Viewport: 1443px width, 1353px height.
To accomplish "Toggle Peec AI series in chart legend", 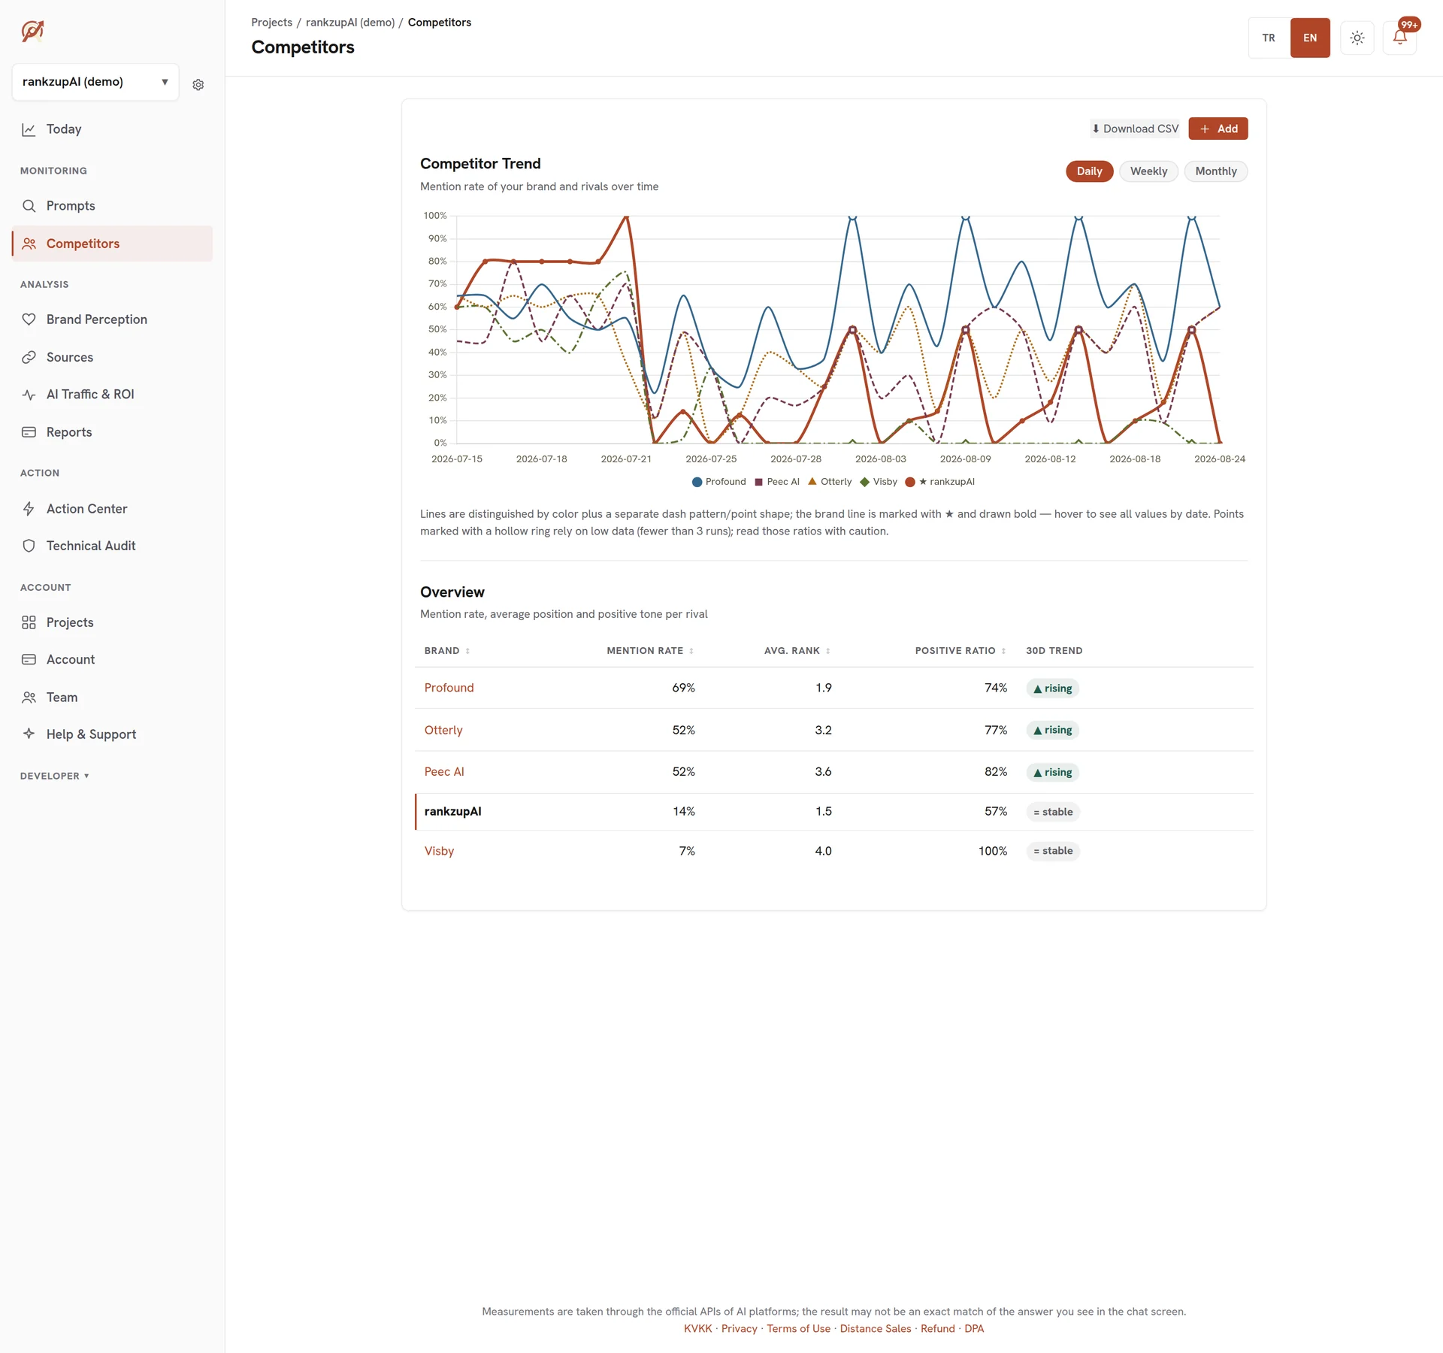I will point(776,482).
